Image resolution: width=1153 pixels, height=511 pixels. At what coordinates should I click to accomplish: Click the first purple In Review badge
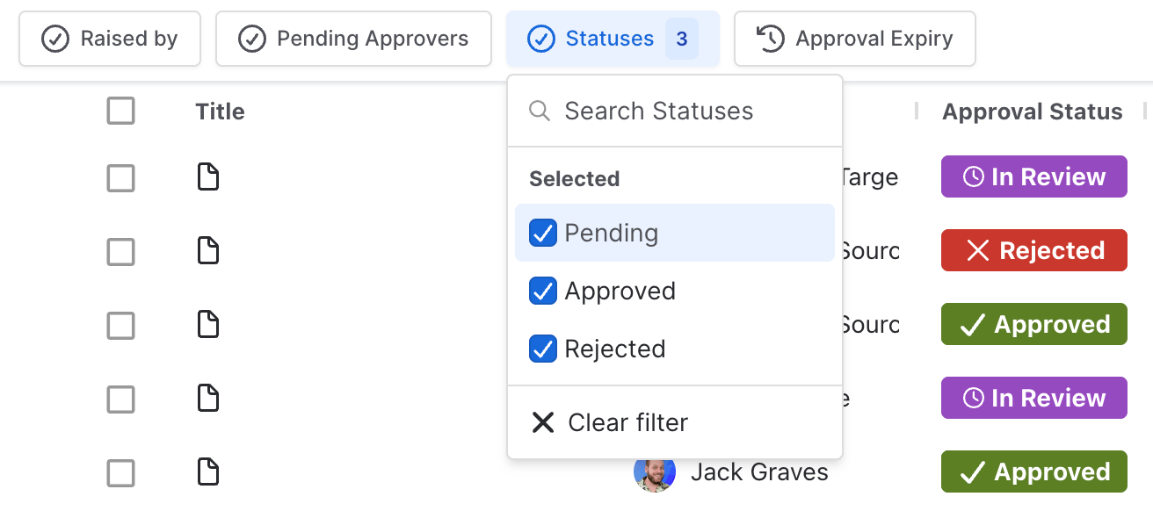(x=1033, y=177)
